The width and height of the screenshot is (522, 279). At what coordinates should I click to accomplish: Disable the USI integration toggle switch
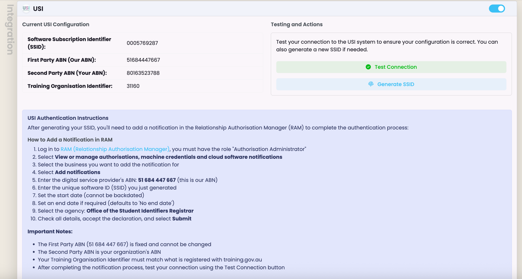(x=497, y=8)
